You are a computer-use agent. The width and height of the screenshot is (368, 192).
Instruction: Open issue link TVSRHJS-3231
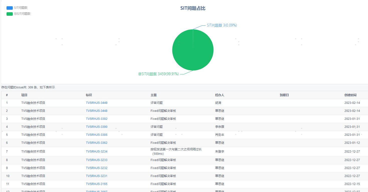[96, 176]
